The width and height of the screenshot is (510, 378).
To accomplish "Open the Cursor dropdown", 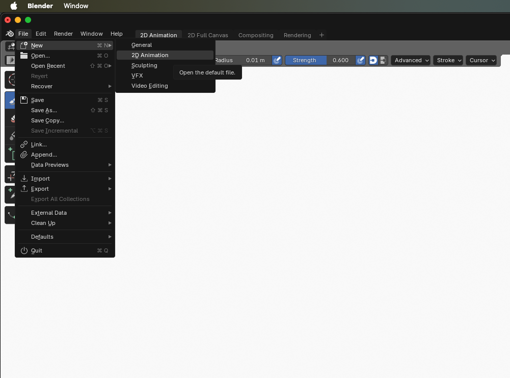I will pos(481,60).
